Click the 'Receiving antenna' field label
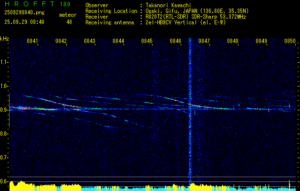 110,22
